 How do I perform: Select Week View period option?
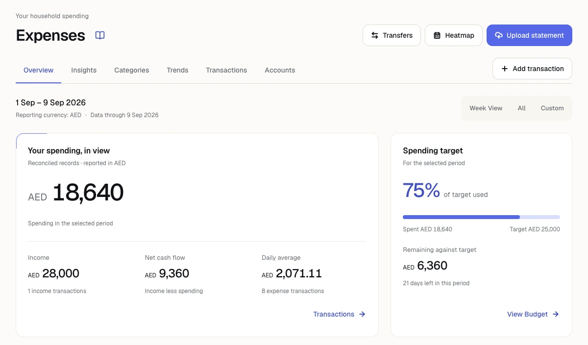tap(486, 108)
